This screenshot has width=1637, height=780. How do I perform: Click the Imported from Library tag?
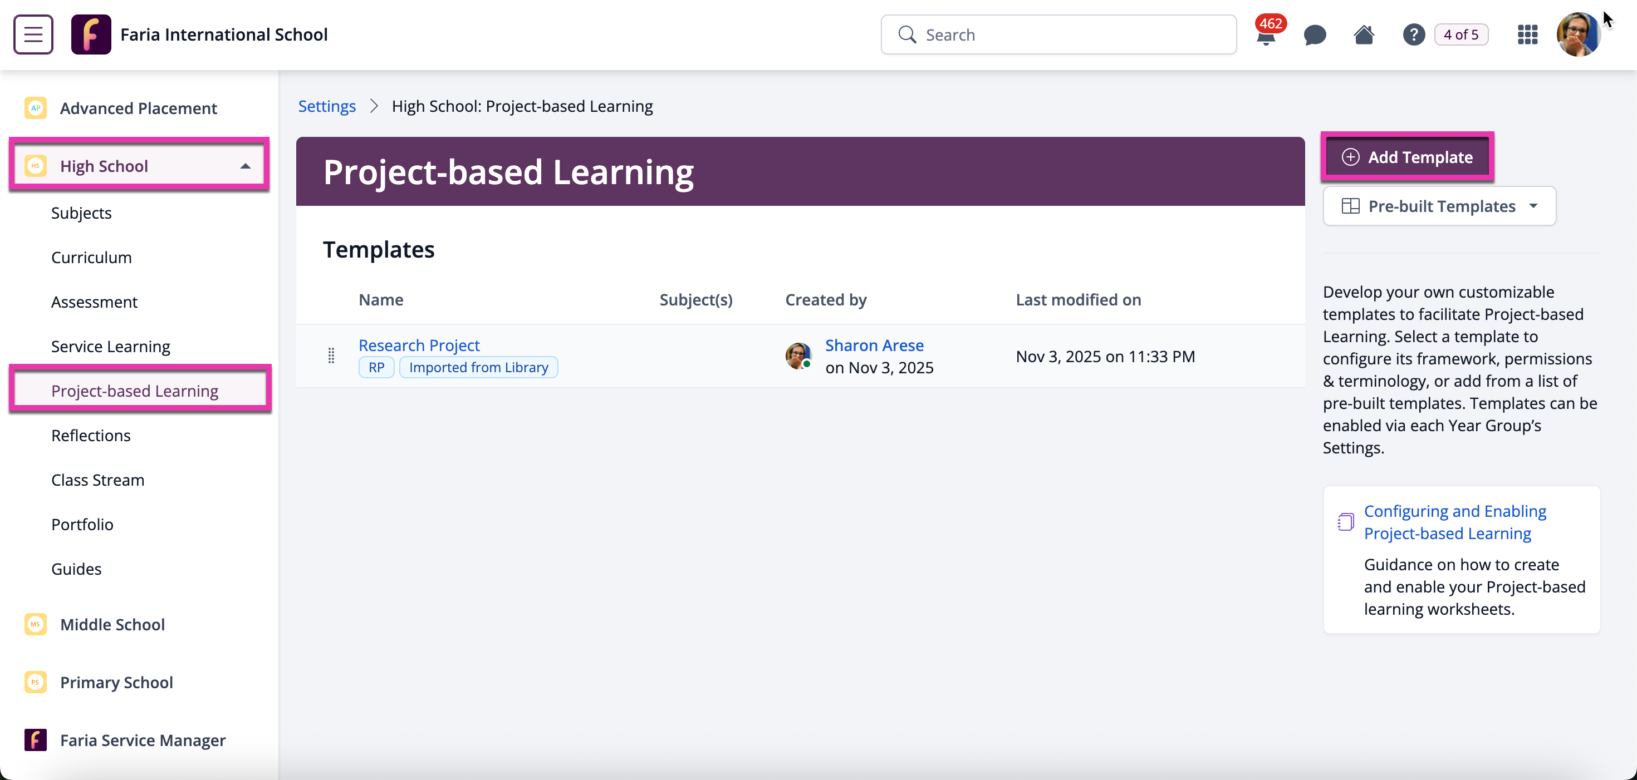click(x=478, y=367)
